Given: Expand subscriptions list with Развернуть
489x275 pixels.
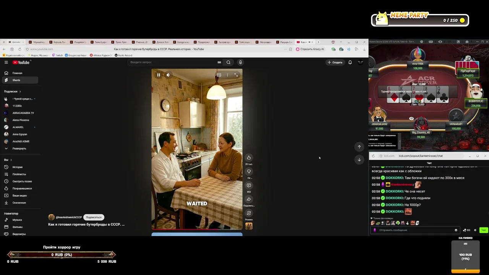Looking at the screenshot, I should pyautogui.click(x=19, y=149).
